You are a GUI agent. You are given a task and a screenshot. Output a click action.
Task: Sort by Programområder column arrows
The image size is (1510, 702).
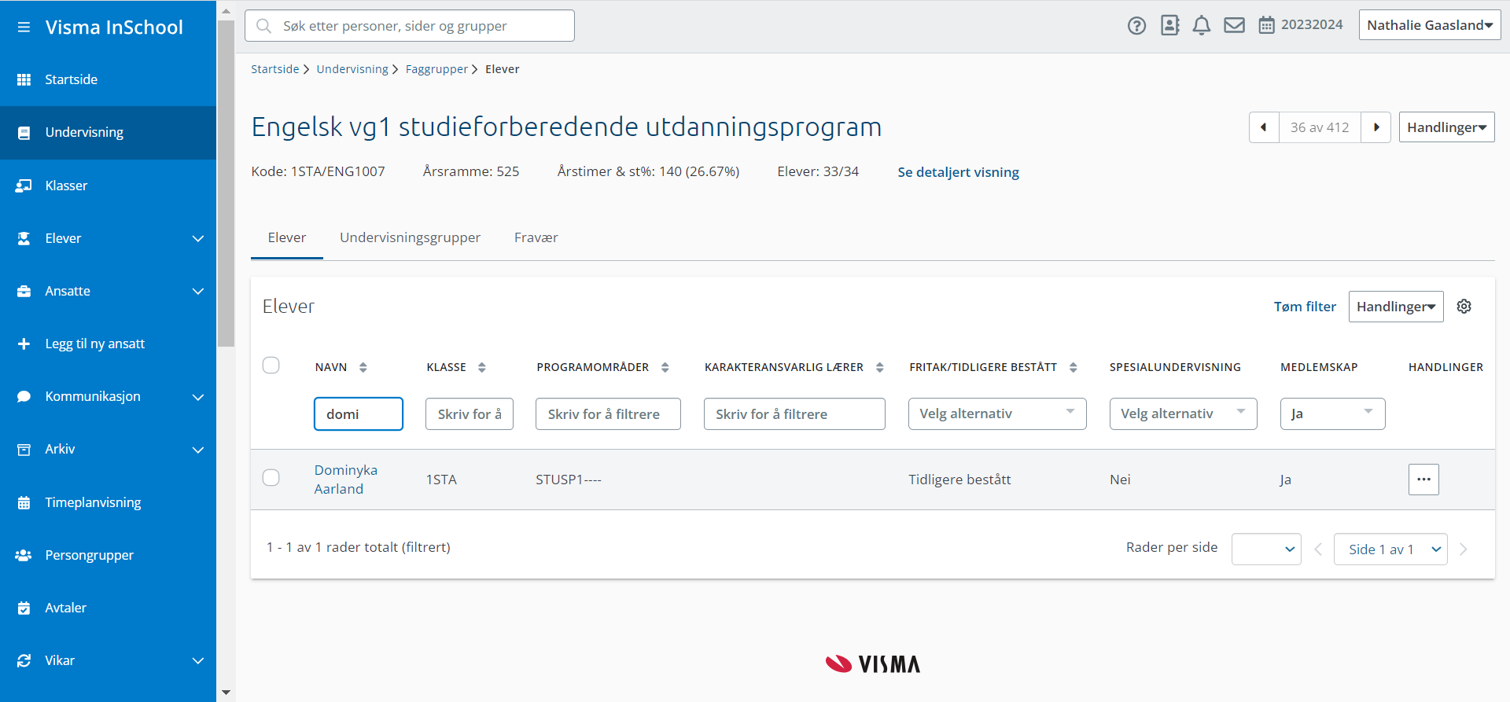pos(665,367)
